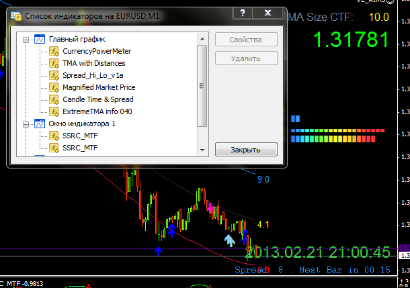
Task: Close the indicator list dialog with X
Action: pyautogui.click(x=268, y=13)
